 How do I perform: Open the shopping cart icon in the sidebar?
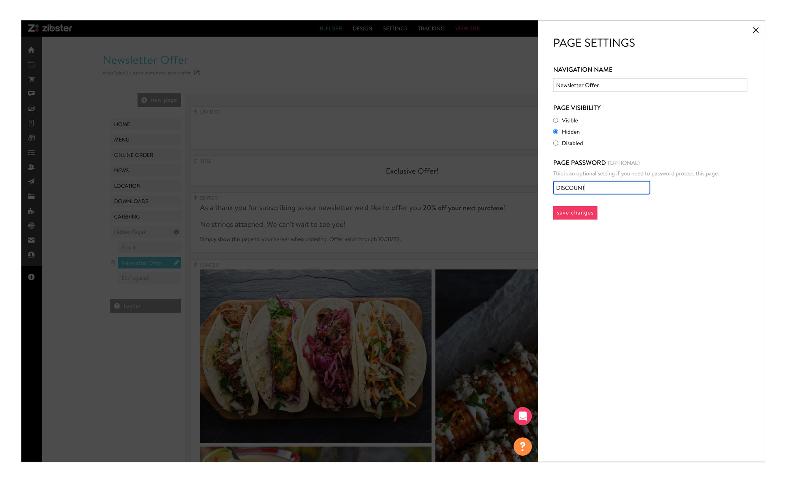pos(31,79)
